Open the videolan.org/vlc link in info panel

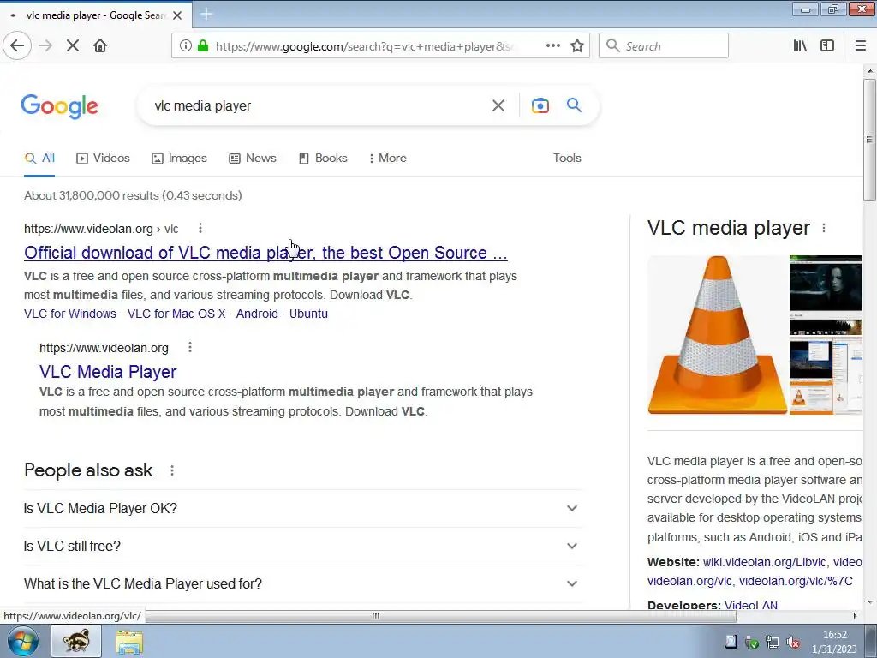click(689, 582)
